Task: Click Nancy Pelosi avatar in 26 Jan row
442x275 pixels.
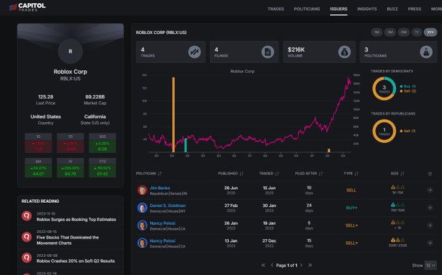Action: 142,226
